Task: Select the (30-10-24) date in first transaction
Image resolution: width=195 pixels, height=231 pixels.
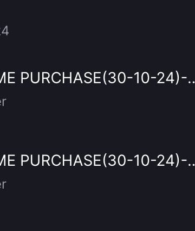Action: 141,78
